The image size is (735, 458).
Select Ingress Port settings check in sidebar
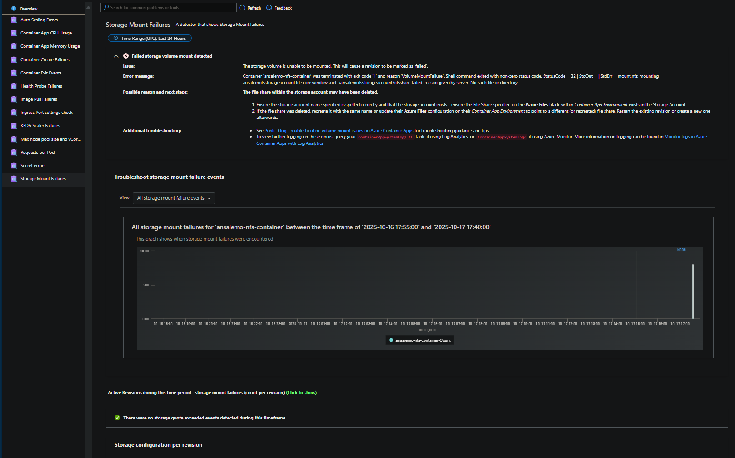[x=46, y=113]
